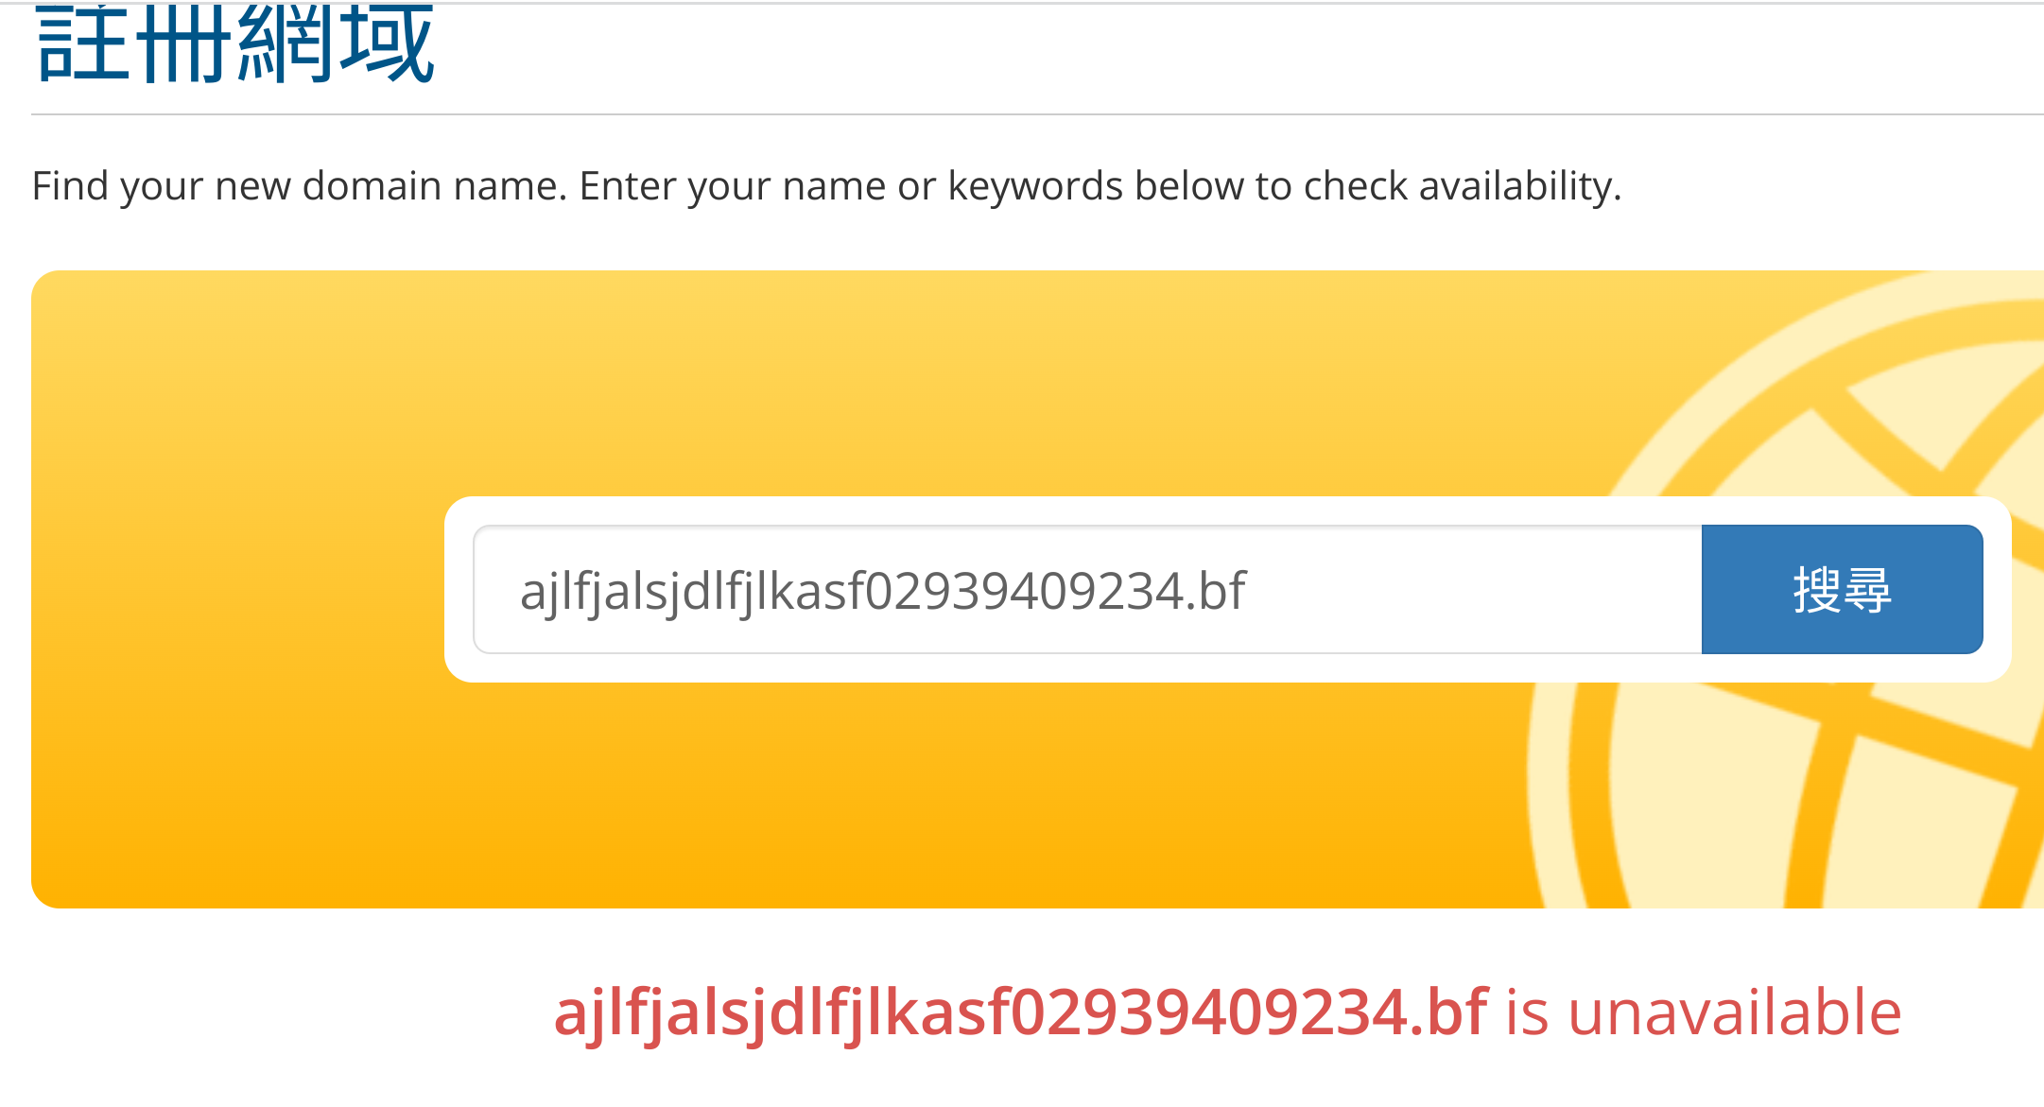Click the "is unavailable" status text
2044x1107 pixels.
point(1703,1012)
